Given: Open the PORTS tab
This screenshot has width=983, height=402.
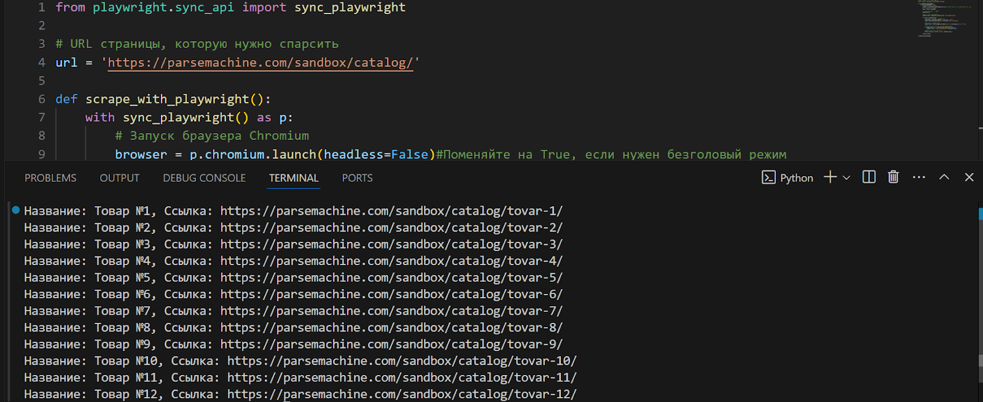Looking at the screenshot, I should tap(358, 178).
